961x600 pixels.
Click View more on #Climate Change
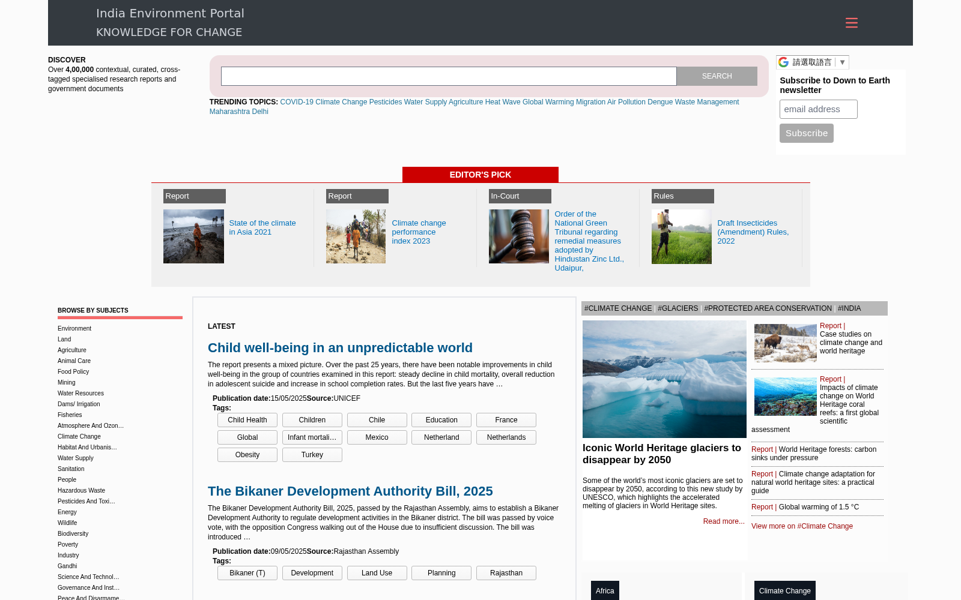(x=802, y=526)
